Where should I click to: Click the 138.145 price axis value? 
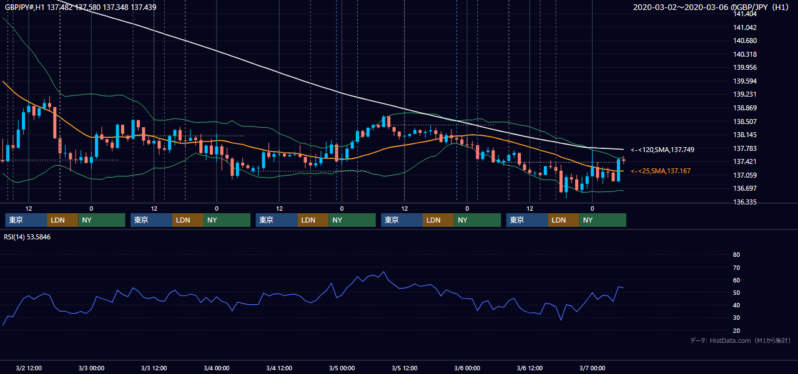coord(744,135)
